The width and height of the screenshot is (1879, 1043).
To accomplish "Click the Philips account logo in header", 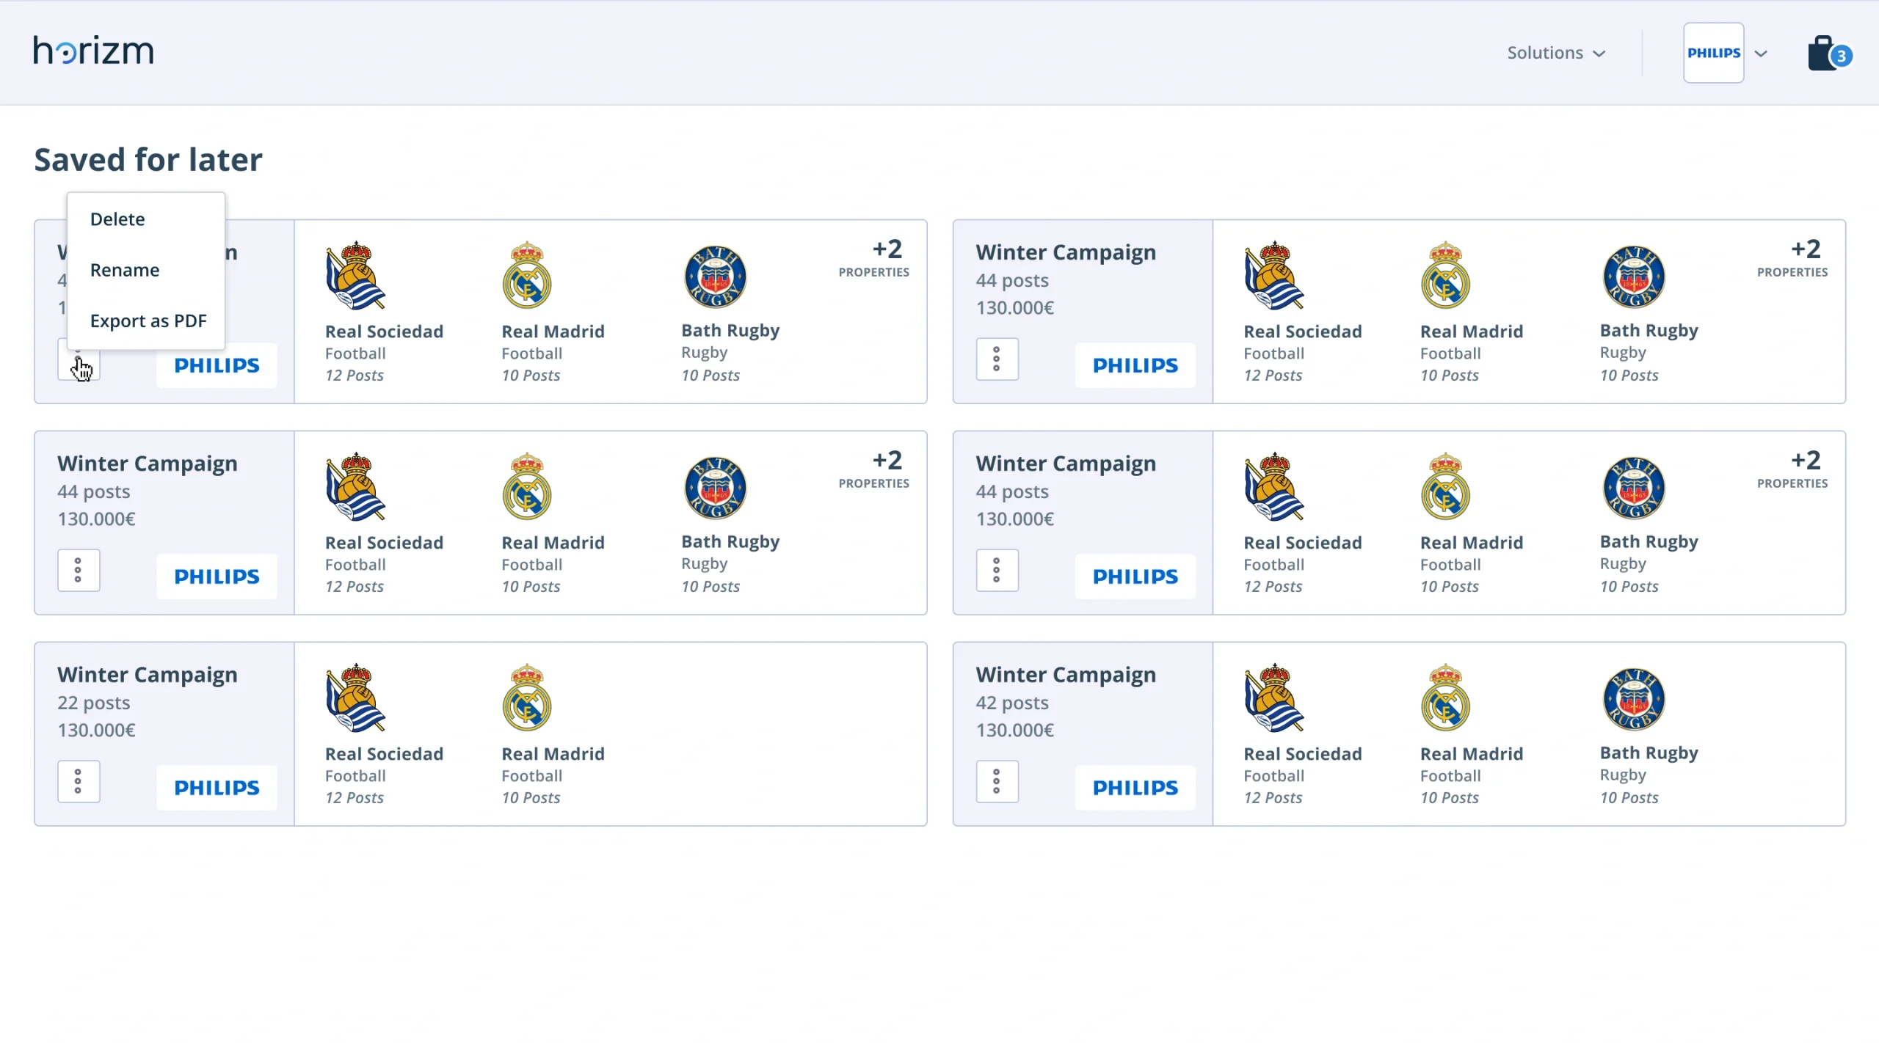I will click(1713, 53).
